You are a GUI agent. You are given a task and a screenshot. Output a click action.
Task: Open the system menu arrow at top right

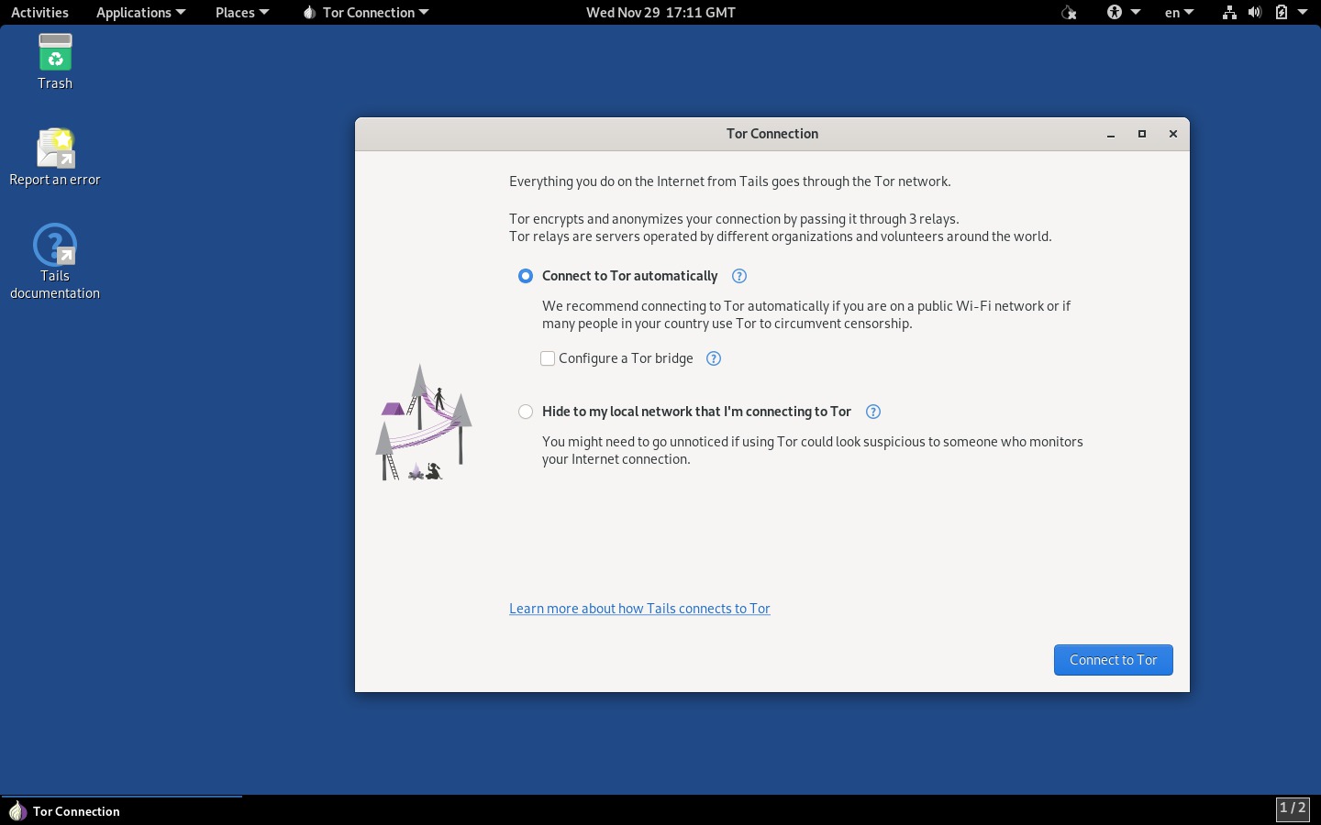point(1303,12)
